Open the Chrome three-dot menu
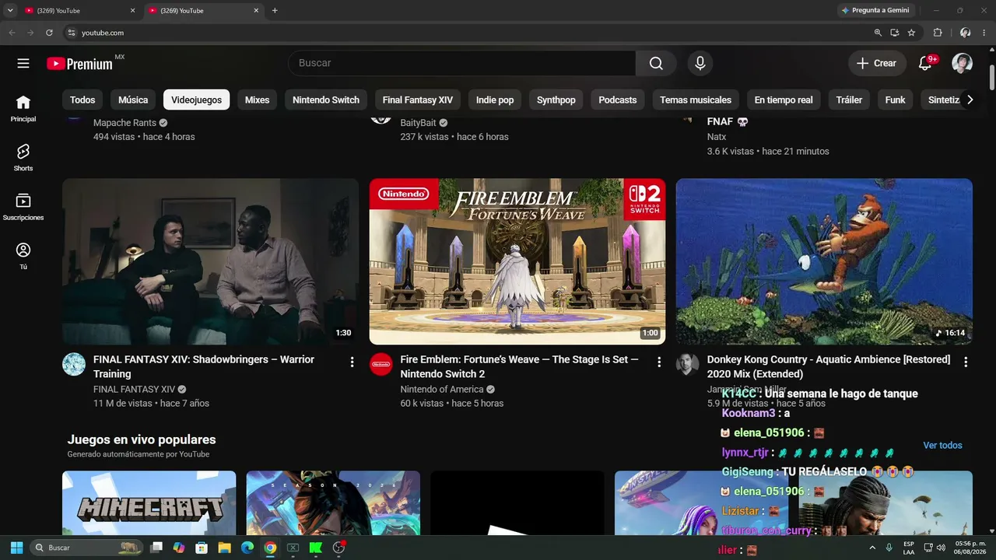This screenshot has height=560, width=996. [984, 33]
